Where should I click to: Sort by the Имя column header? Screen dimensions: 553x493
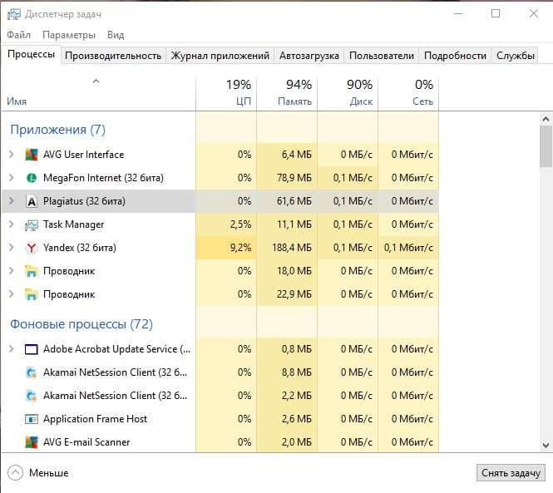click(98, 94)
